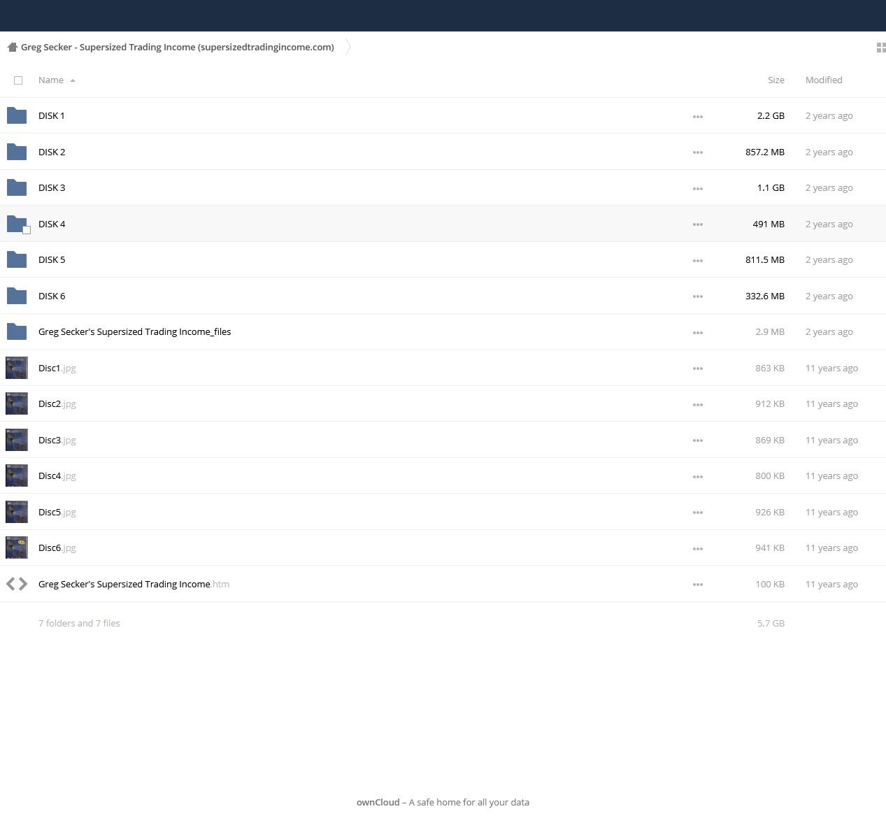Show more actions for Disc1.jpg
886x823 pixels.
coord(698,368)
